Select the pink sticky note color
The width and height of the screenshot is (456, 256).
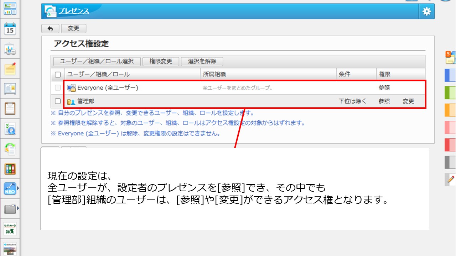coord(450,127)
